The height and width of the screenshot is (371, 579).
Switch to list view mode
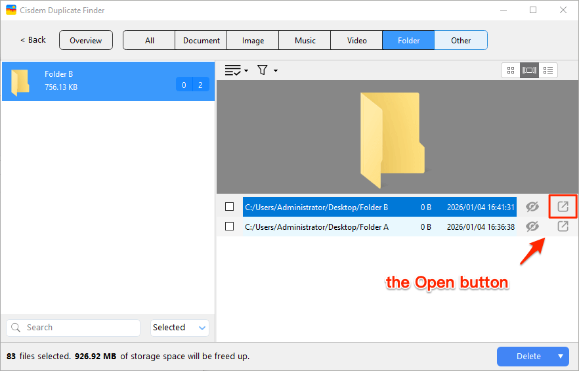point(548,70)
